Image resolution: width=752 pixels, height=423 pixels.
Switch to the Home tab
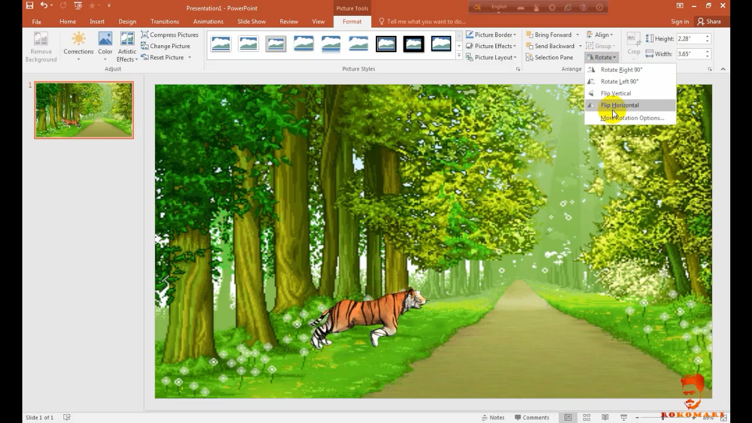point(68,22)
